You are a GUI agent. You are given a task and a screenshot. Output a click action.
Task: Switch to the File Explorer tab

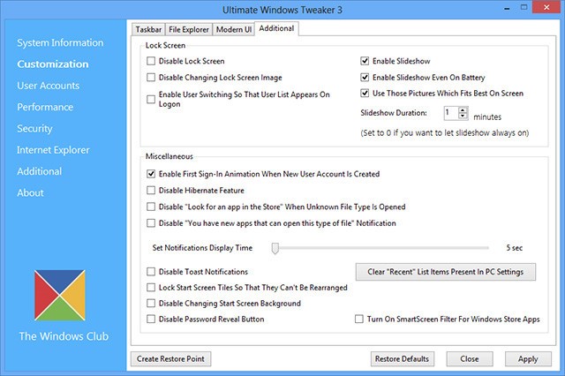click(188, 29)
